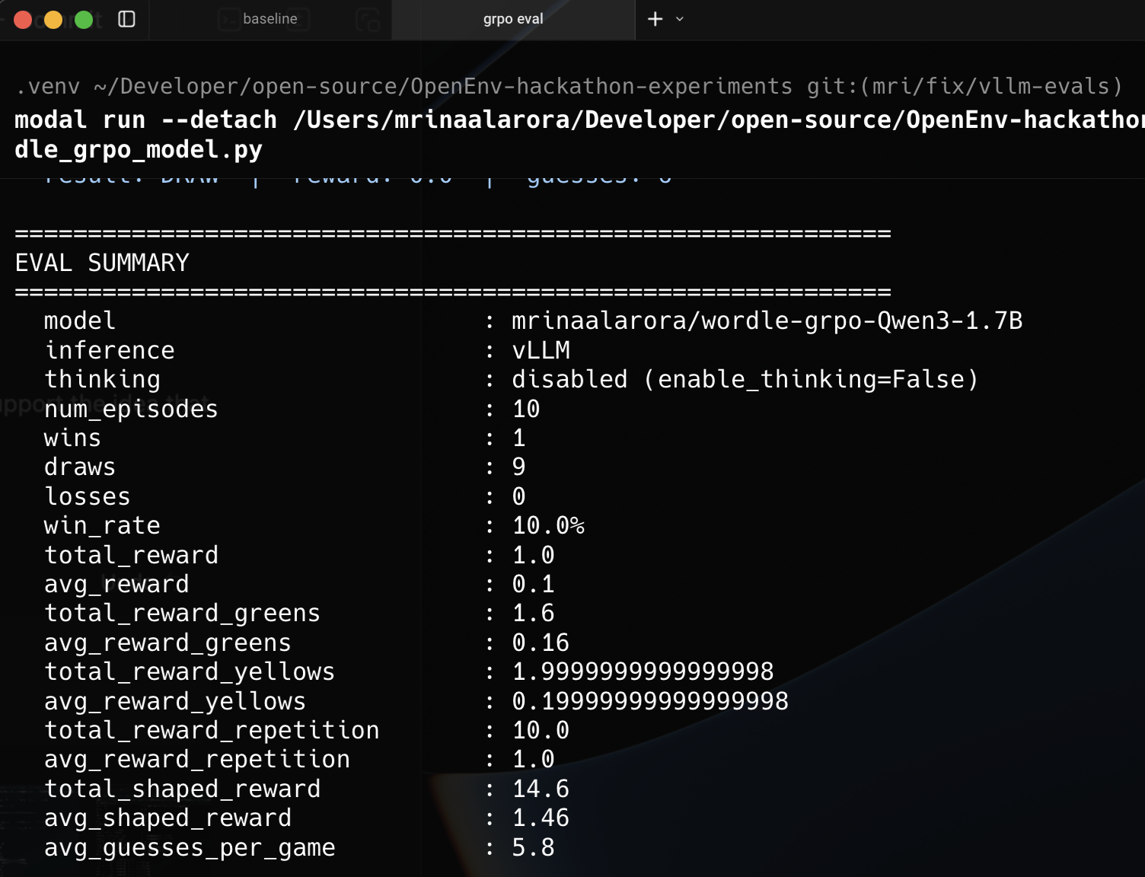
Task: Maximize the window using green button
Action: pyautogui.click(x=84, y=20)
